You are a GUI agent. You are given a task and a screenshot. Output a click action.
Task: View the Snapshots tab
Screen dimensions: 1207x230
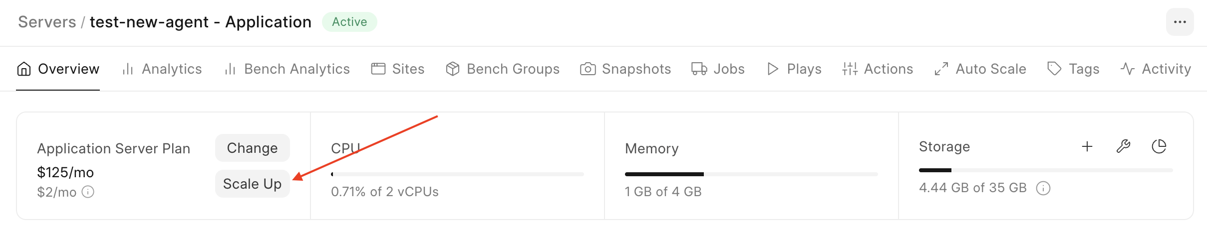coord(625,69)
